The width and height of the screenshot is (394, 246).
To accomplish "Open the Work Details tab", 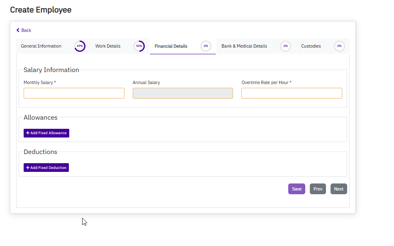I will [x=108, y=46].
